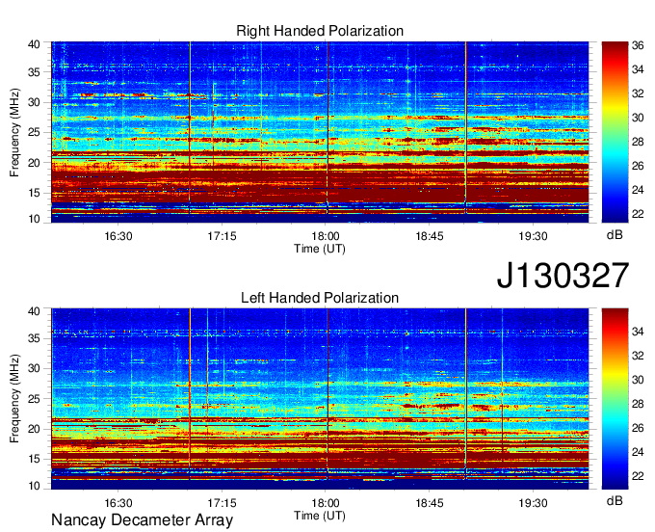Select the J130327 observation label
The image size is (655, 532).
(563, 276)
